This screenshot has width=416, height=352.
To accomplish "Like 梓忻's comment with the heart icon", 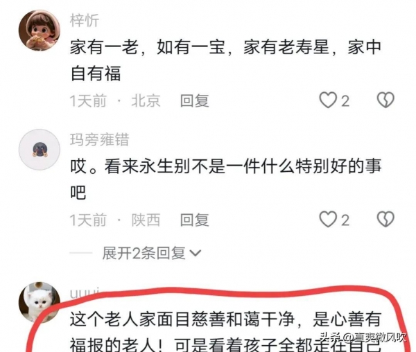I will pos(328,100).
